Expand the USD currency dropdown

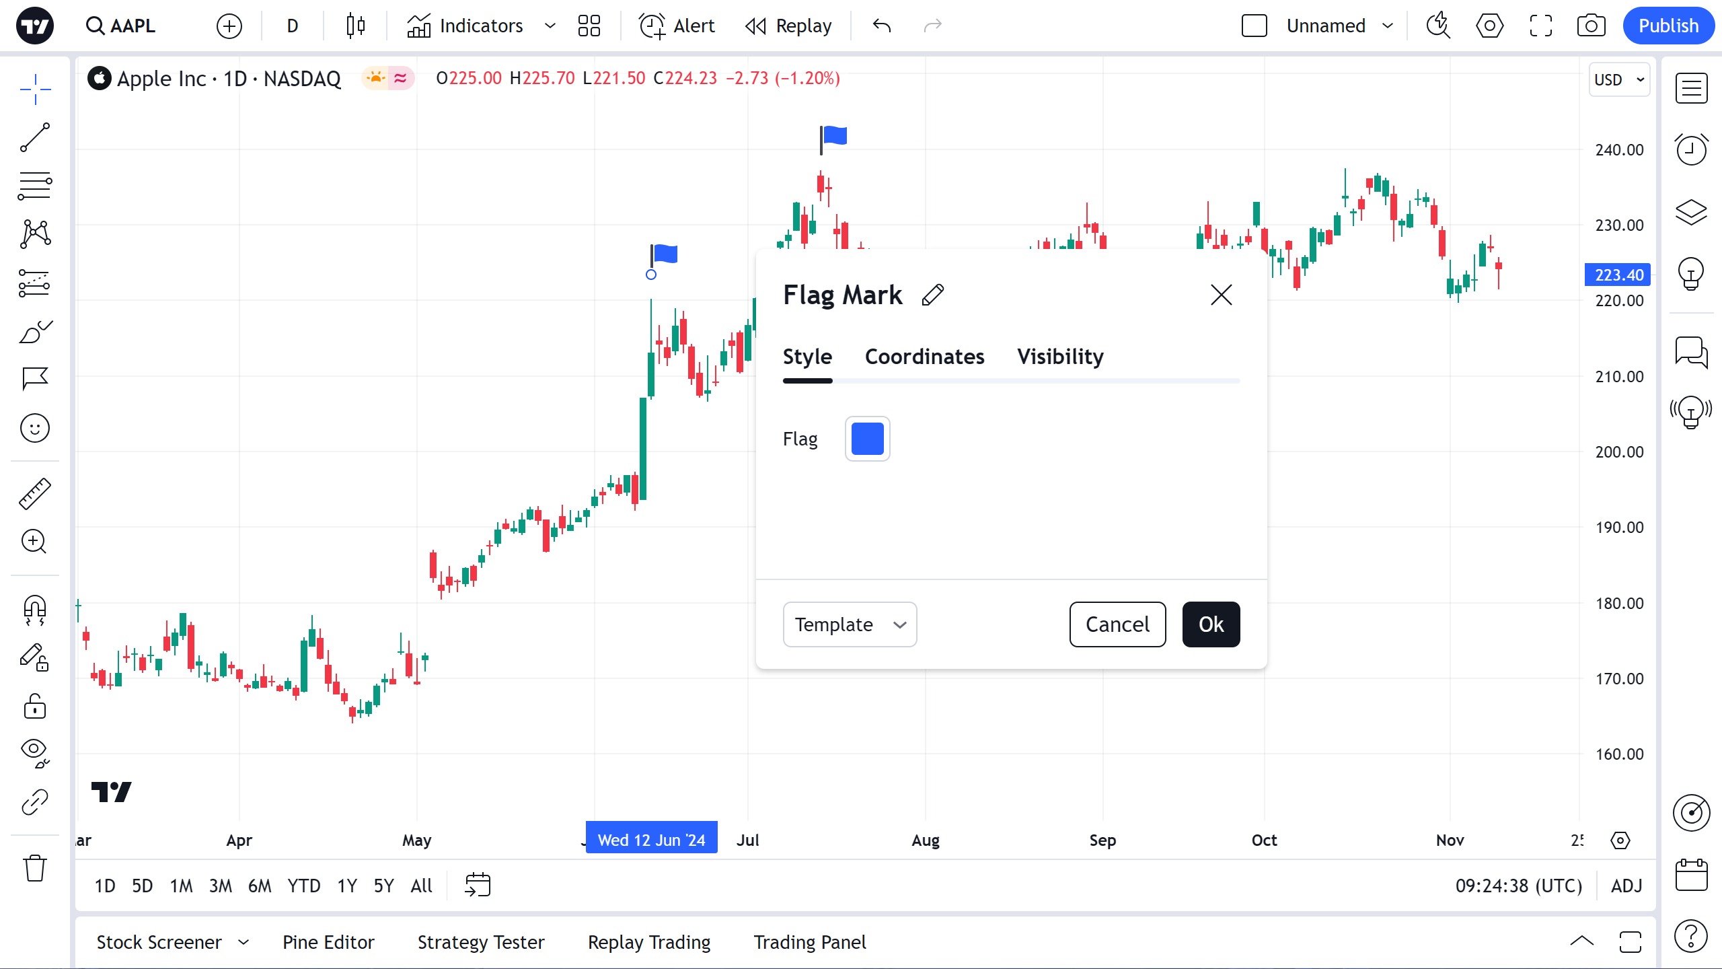click(x=1619, y=79)
